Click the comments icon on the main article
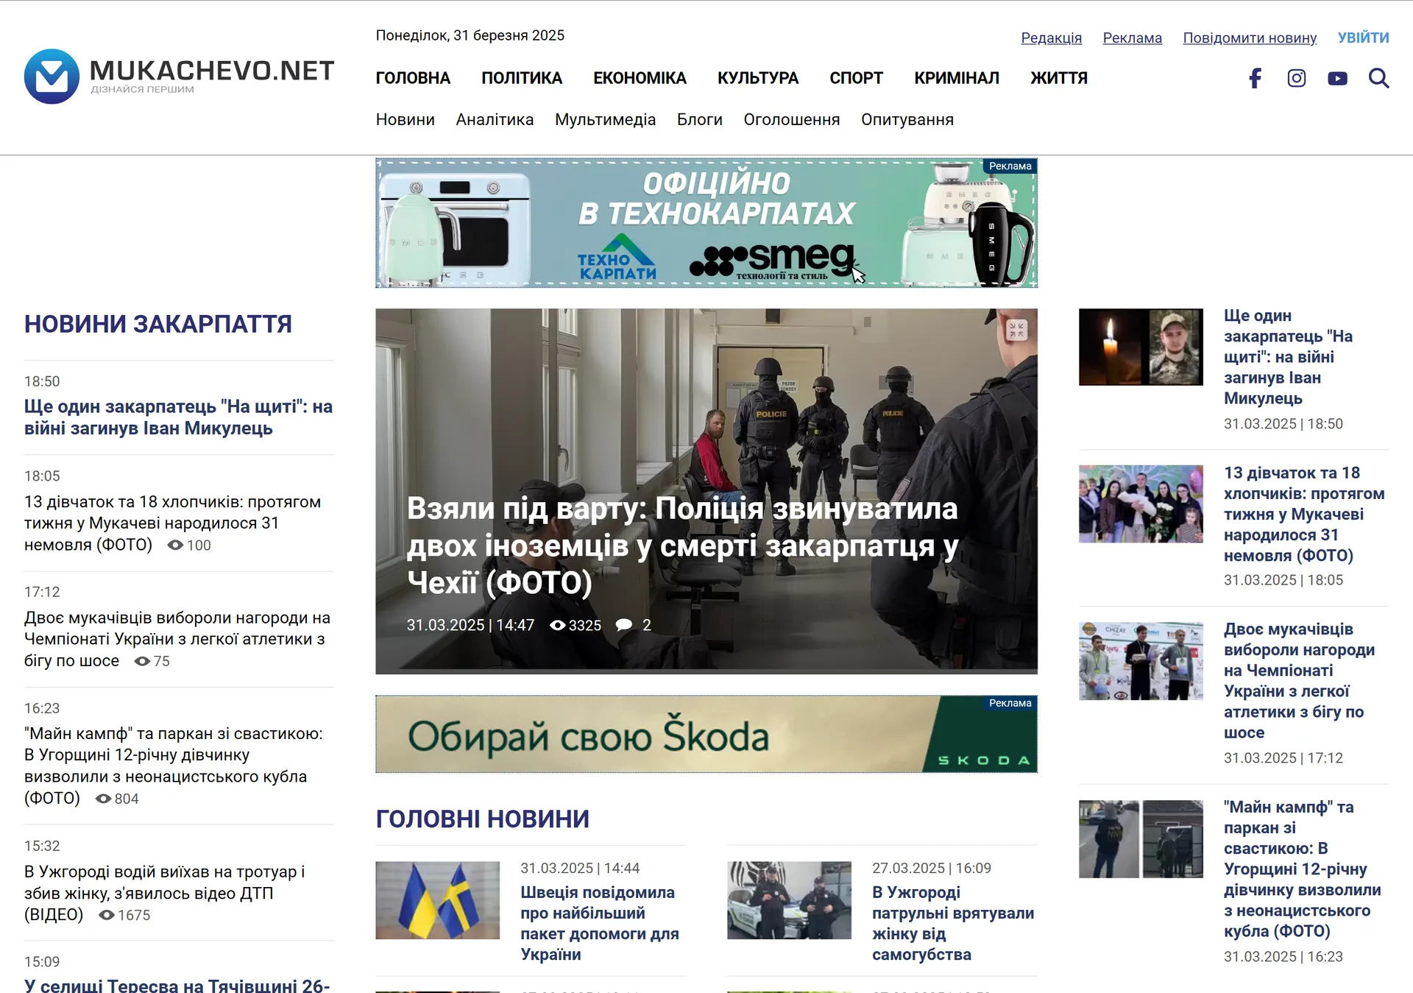Screen dimensions: 1413x993 pyautogui.click(x=625, y=625)
